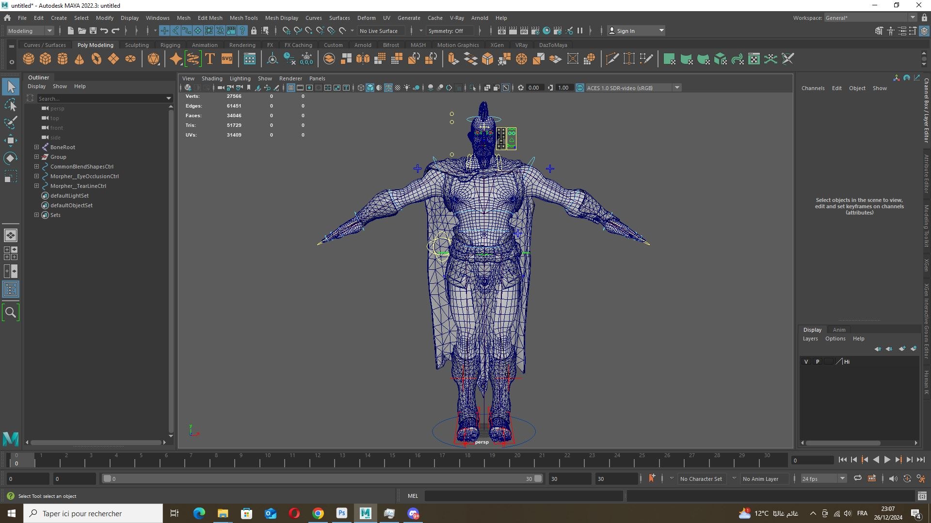The height and width of the screenshot is (523, 931).
Task: Switch to the Rigging shelf tab
Action: click(170, 45)
